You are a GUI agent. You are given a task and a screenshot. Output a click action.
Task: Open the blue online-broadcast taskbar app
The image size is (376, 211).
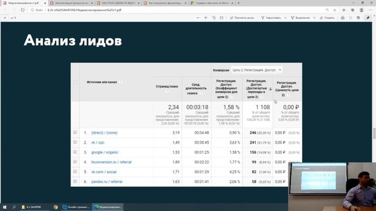coord(76,207)
